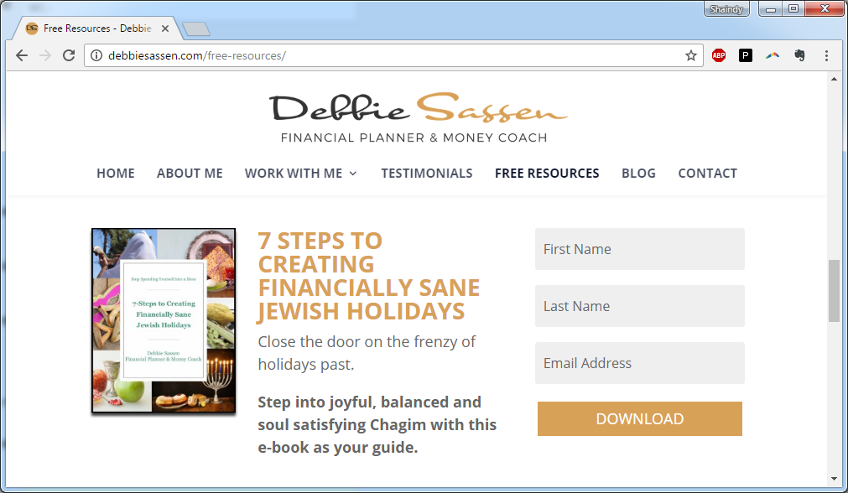The image size is (848, 493).
Task: Navigate to the Blog page
Action: (638, 174)
